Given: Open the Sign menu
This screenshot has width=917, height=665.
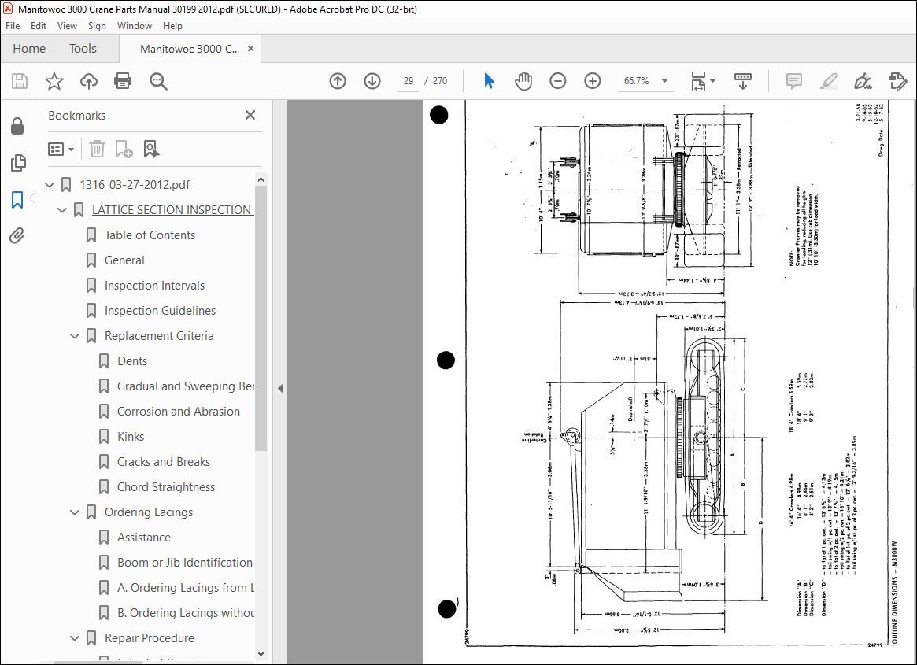Looking at the screenshot, I should 97,26.
